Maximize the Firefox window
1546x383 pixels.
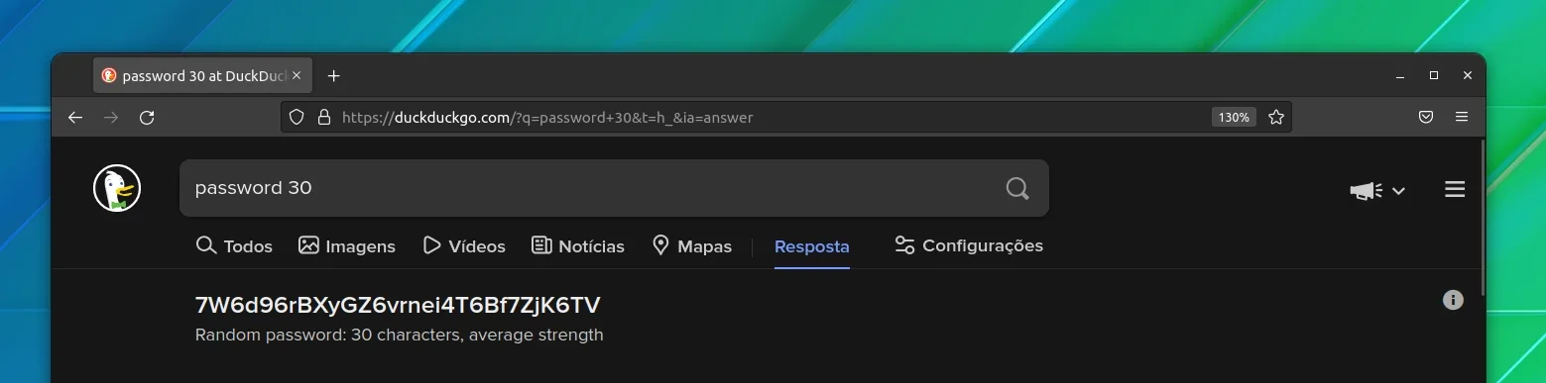(1434, 75)
